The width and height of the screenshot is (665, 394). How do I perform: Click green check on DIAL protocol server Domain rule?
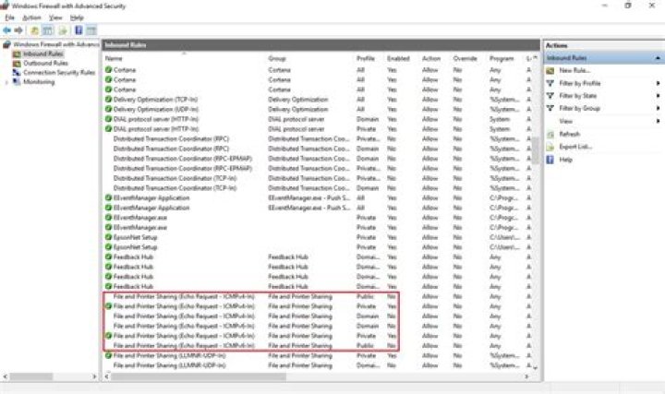pyautogui.click(x=109, y=119)
